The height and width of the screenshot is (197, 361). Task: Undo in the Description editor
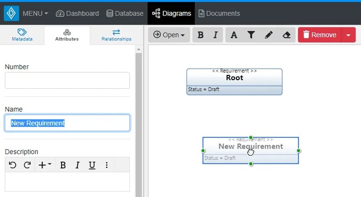coord(12,165)
